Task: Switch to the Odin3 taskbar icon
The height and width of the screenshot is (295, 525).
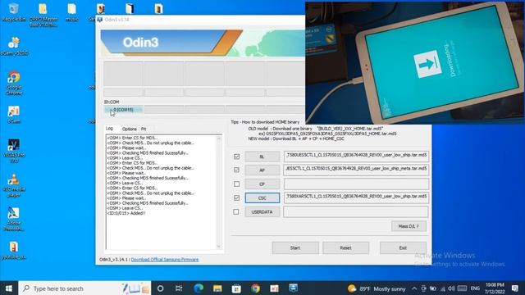Action: (x=294, y=288)
